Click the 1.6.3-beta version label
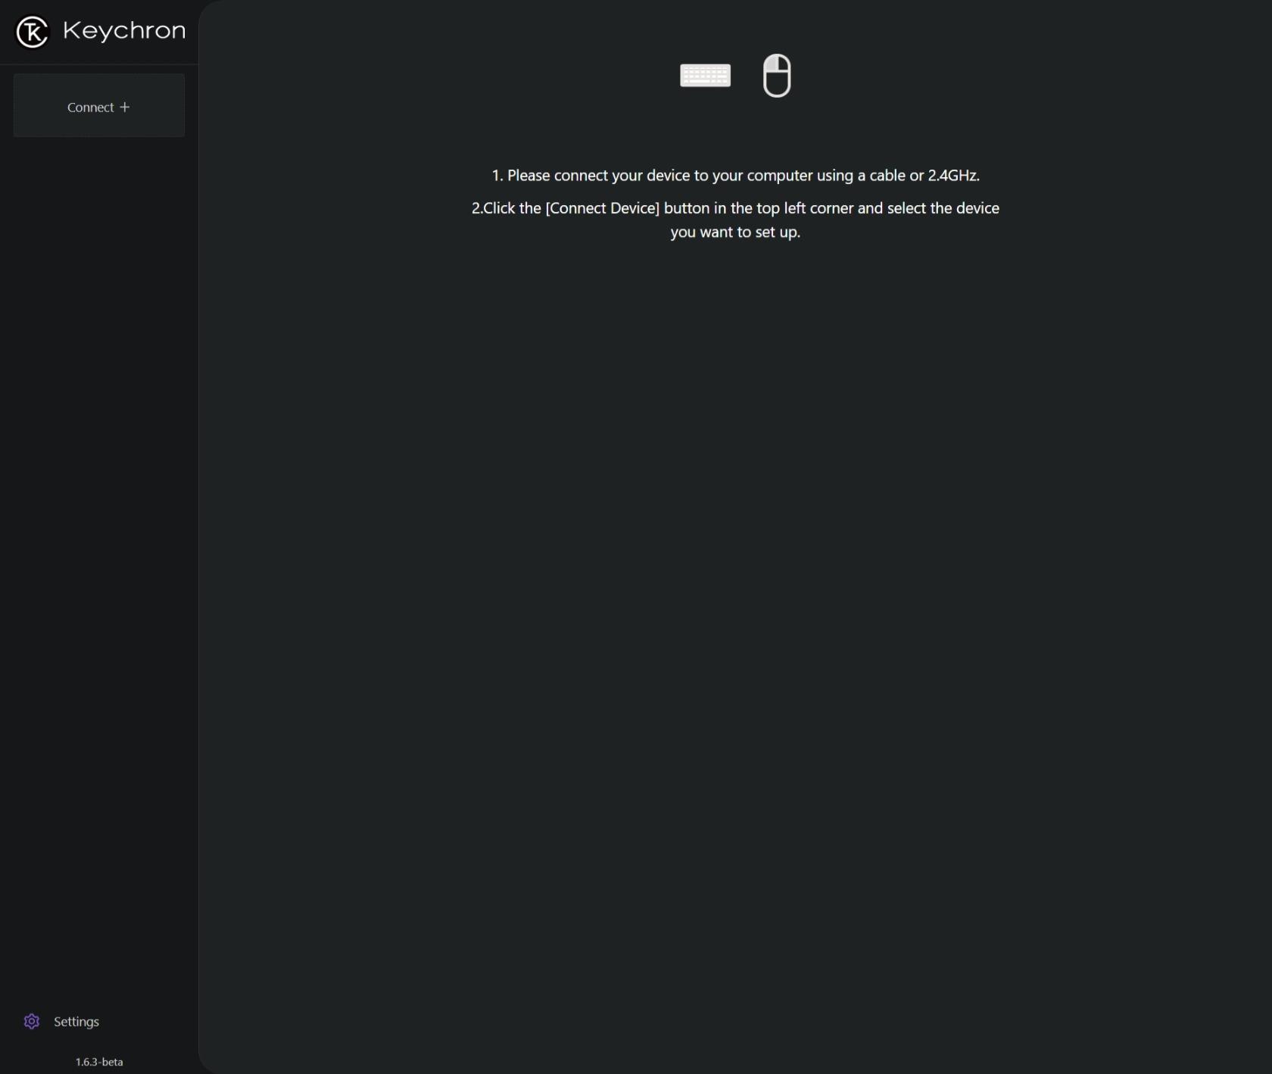 (x=99, y=1062)
